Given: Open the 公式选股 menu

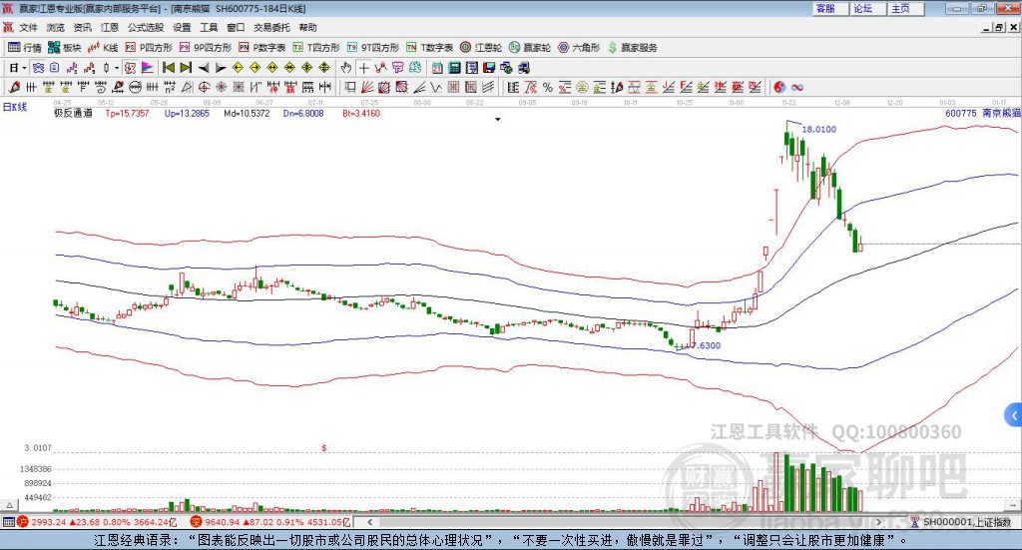Looking at the screenshot, I should (146, 27).
